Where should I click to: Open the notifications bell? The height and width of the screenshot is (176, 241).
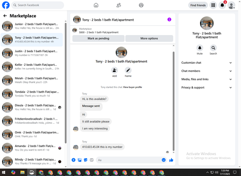[x=222, y=5]
